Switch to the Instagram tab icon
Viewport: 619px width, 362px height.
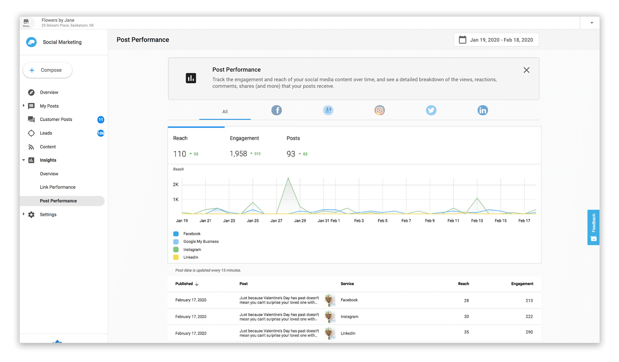click(380, 110)
